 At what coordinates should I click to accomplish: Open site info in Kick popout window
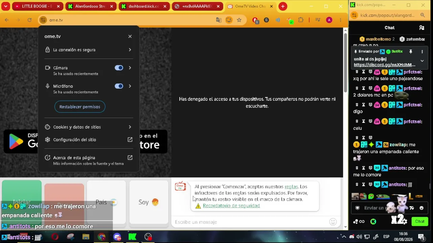pos(354,15)
